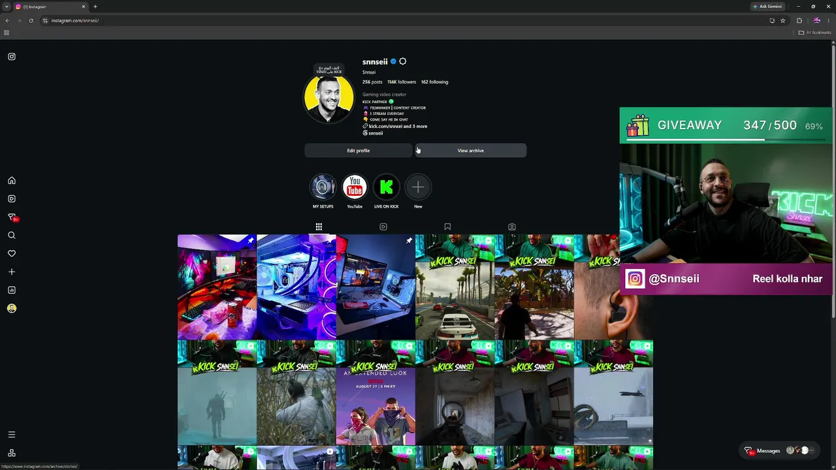Open the apps grid in bookmarks bar
This screenshot has height=470, width=836.
[7, 33]
